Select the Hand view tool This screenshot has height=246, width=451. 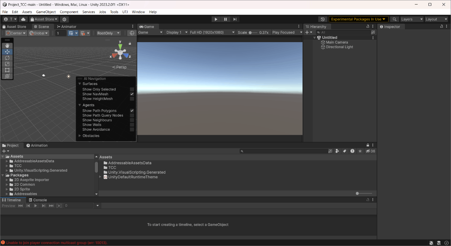[x=7, y=46]
